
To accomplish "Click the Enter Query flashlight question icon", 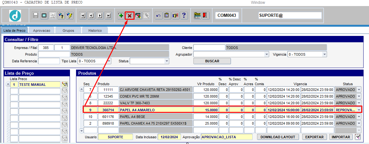I will click(x=61, y=16).
